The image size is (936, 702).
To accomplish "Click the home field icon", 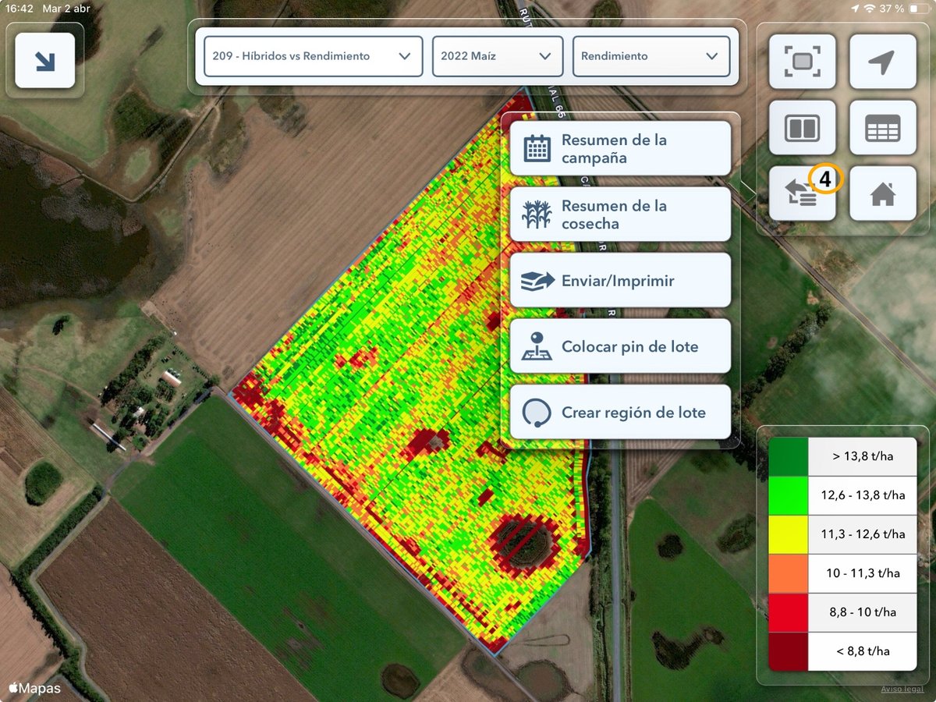I will [884, 193].
